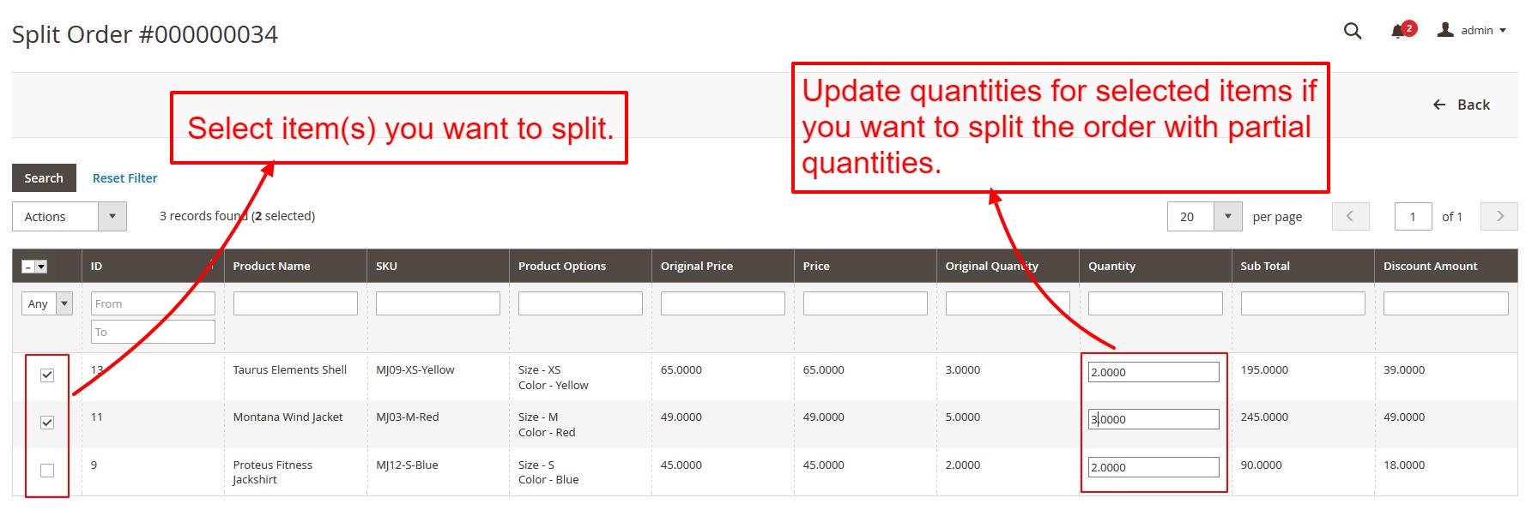Image resolution: width=1538 pixels, height=516 pixels.
Task: Check the Proteus Fitness Jackshirt row
Action: 47,471
